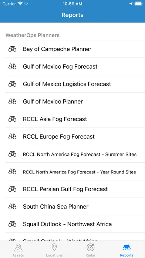Open the Assets tab map pin icon
Image resolution: width=145 pixels, height=258 pixels.
tap(18, 248)
